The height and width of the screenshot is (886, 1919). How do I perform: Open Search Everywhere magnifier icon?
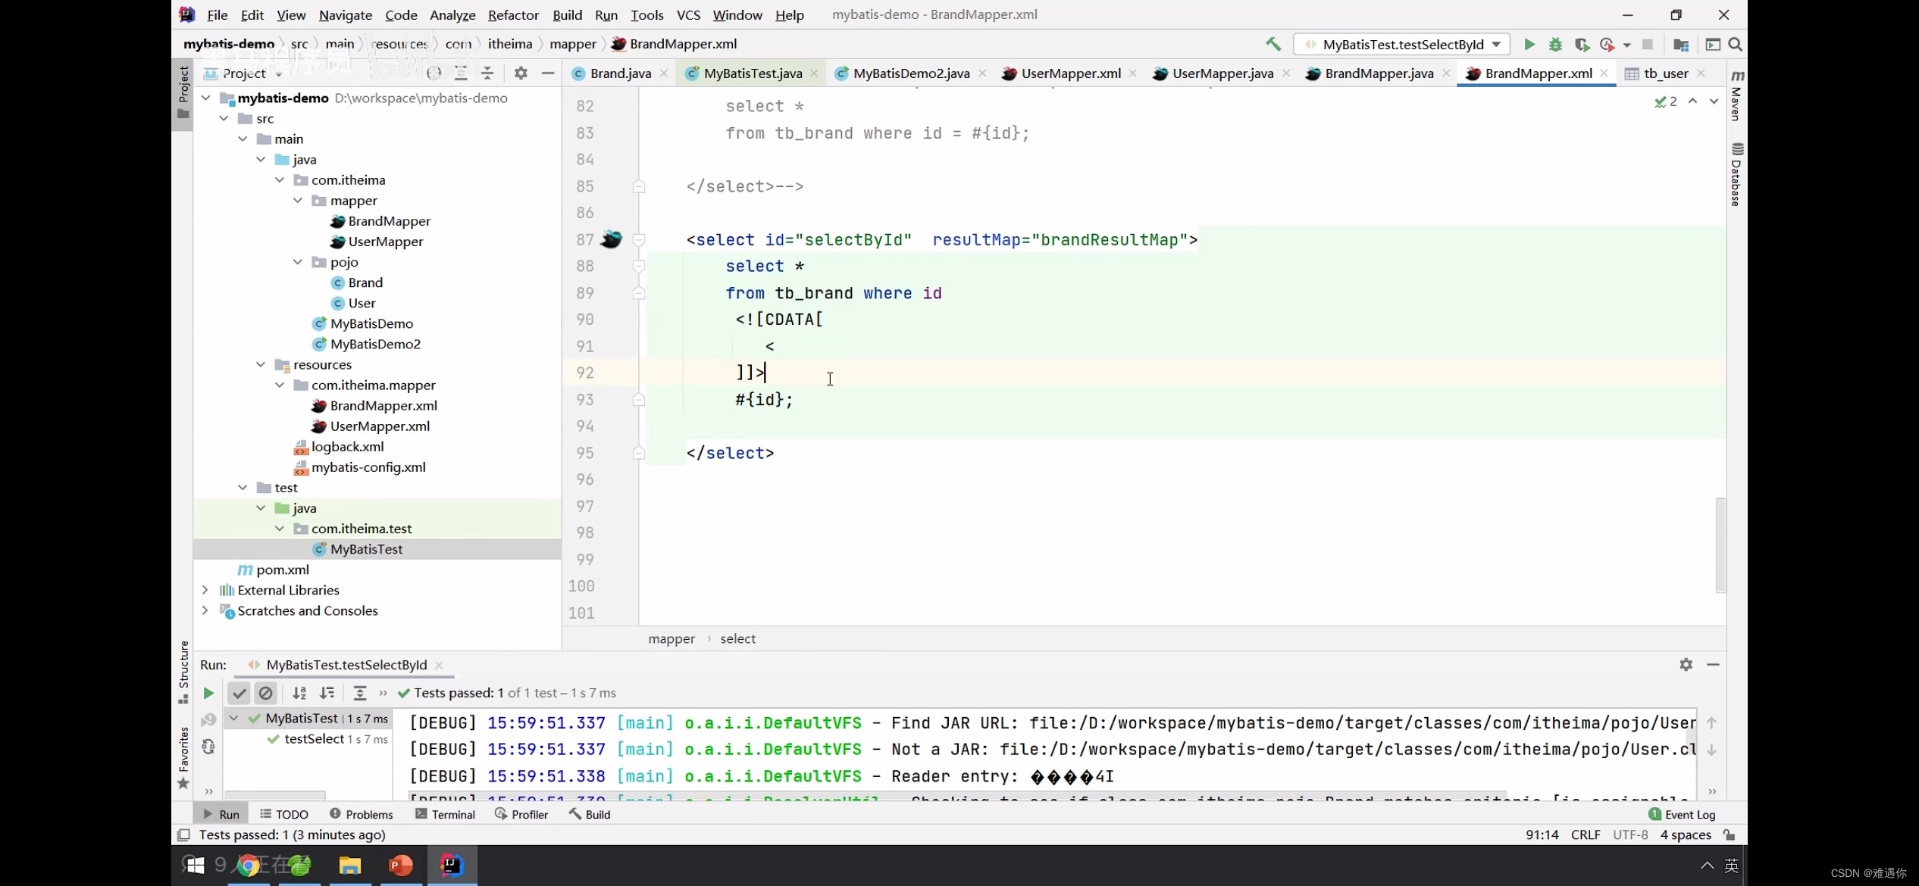[1735, 45]
